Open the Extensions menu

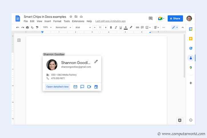point(78,21)
